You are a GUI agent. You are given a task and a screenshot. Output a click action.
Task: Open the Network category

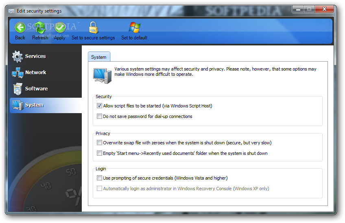pos(36,73)
